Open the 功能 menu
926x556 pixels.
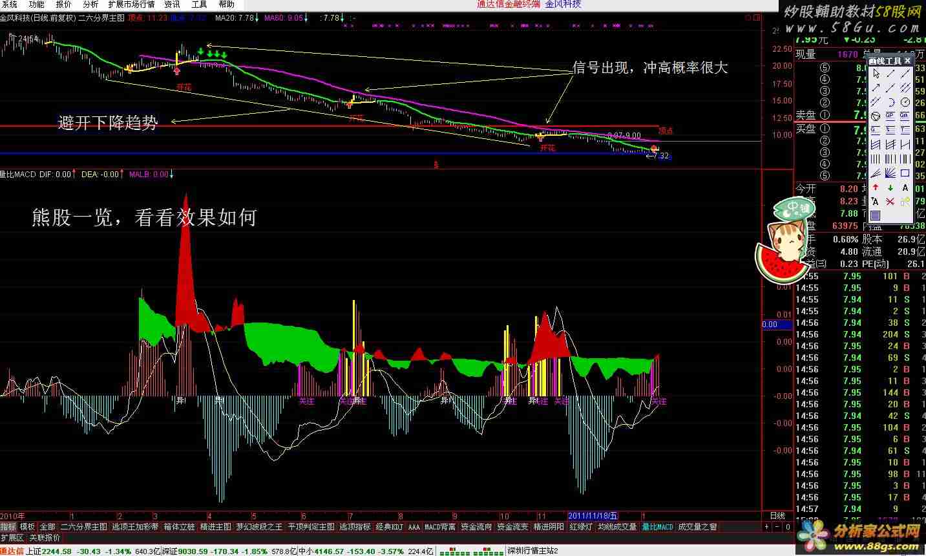[x=36, y=4]
